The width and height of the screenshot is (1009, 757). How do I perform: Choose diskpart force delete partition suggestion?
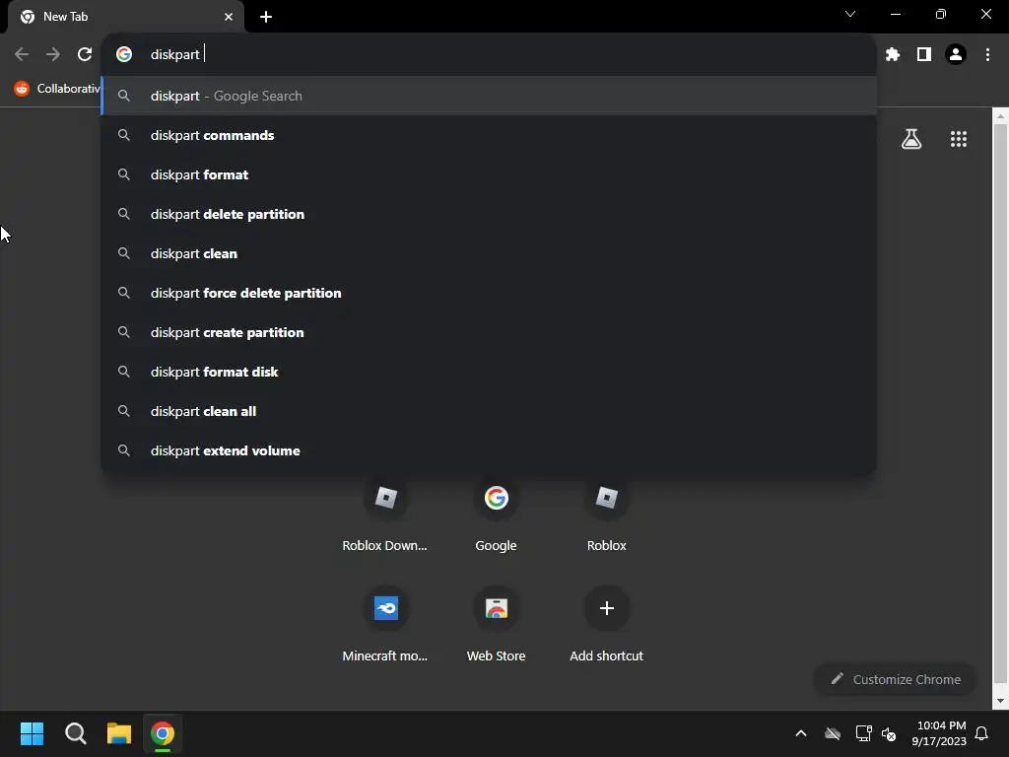coord(489,293)
